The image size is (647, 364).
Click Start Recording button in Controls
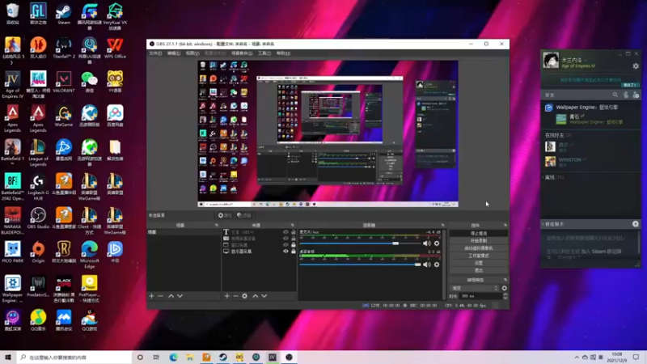tap(478, 240)
